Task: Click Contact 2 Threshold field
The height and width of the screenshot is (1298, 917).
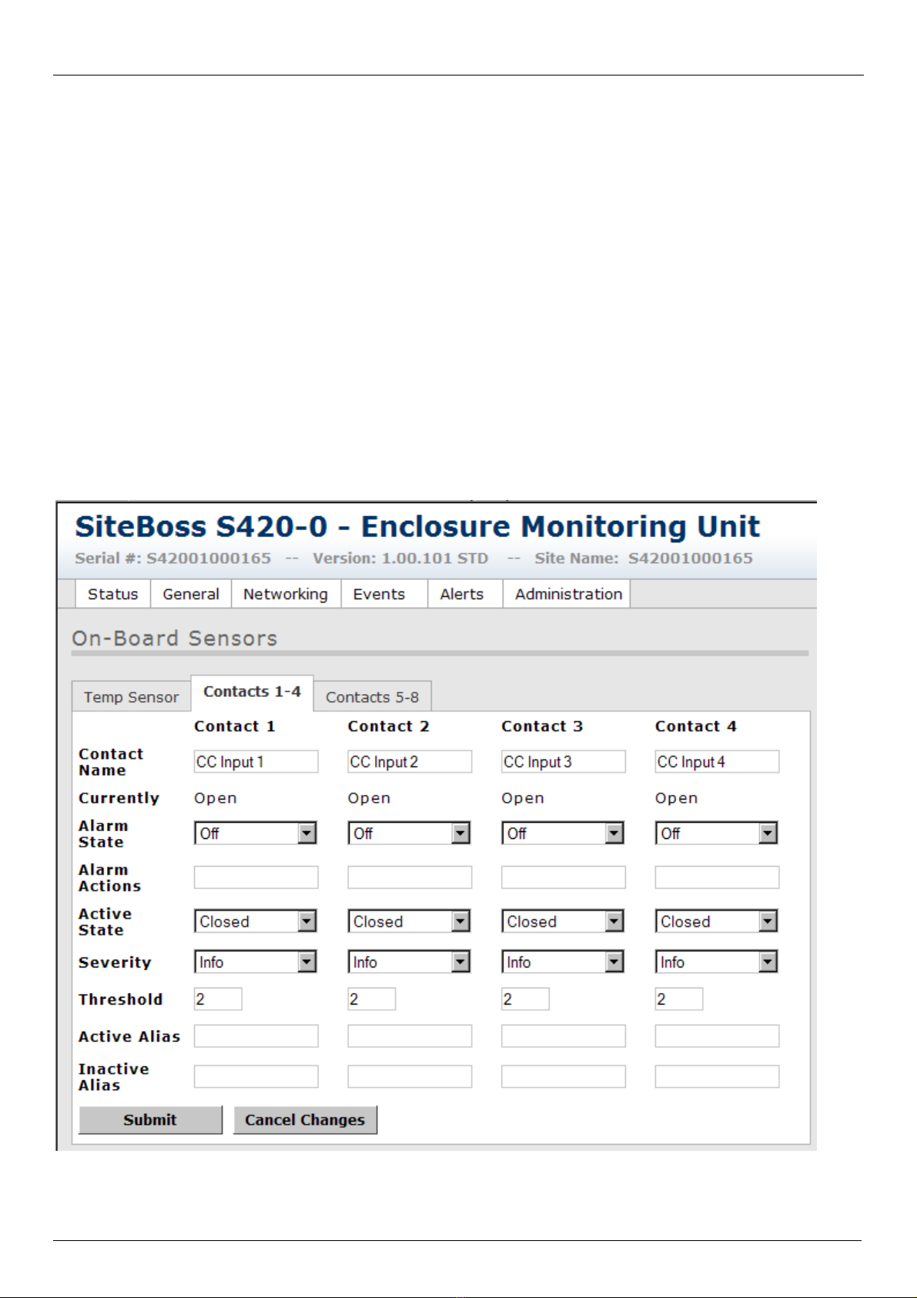Action: point(372,999)
